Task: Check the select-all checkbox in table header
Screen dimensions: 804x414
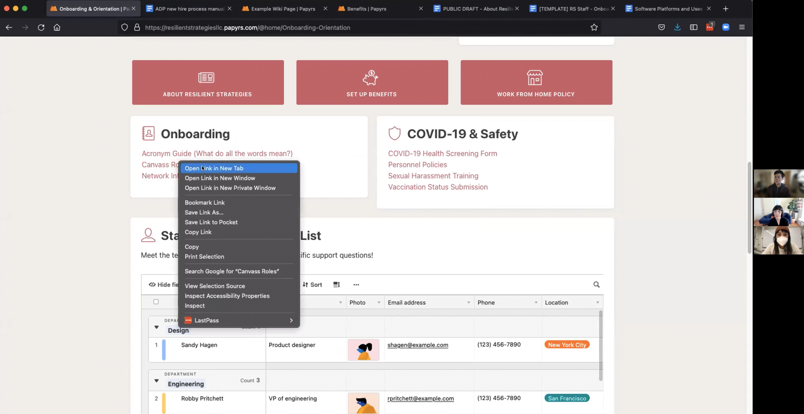Action: [x=156, y=301]
